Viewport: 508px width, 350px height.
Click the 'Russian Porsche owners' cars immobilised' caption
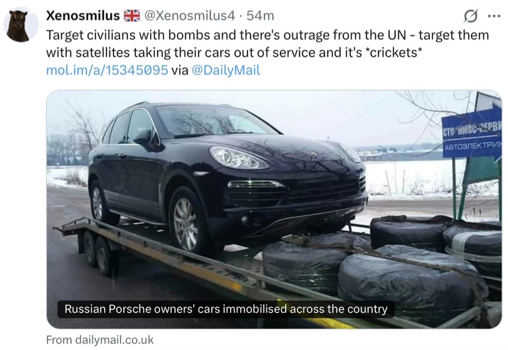[226, 309]
